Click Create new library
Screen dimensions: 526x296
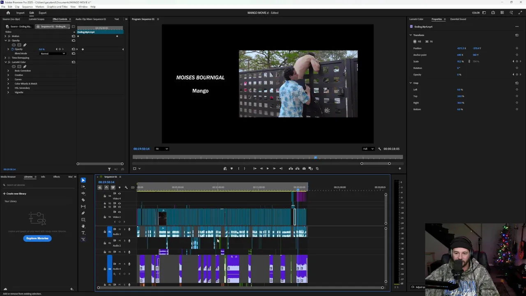(15, 194)
